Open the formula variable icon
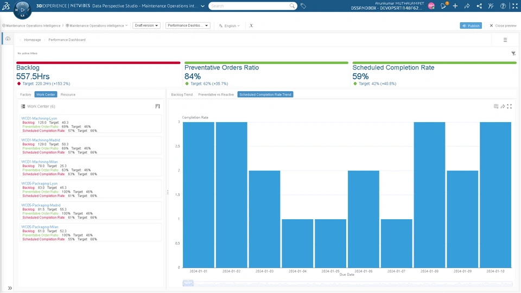This screenshot has height=293, width=521. (x=251, y=26)
